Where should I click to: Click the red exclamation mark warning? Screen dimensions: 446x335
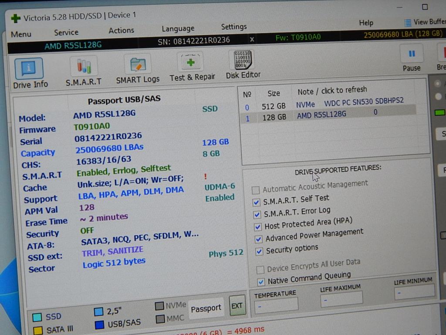click(206, 177)
